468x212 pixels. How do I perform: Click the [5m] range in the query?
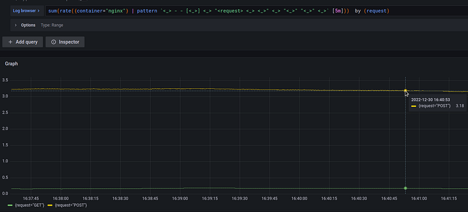338,11
